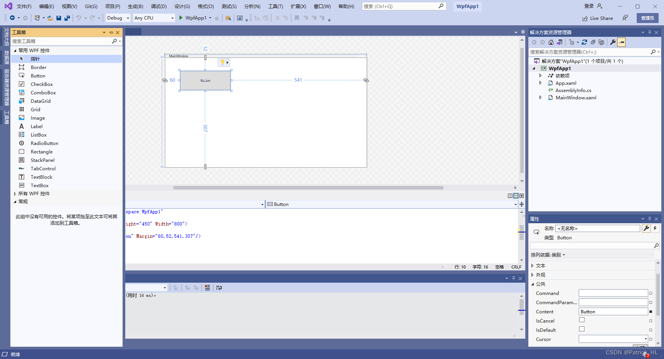Open the Cursor property dropdown

click(x=645, y=339)
